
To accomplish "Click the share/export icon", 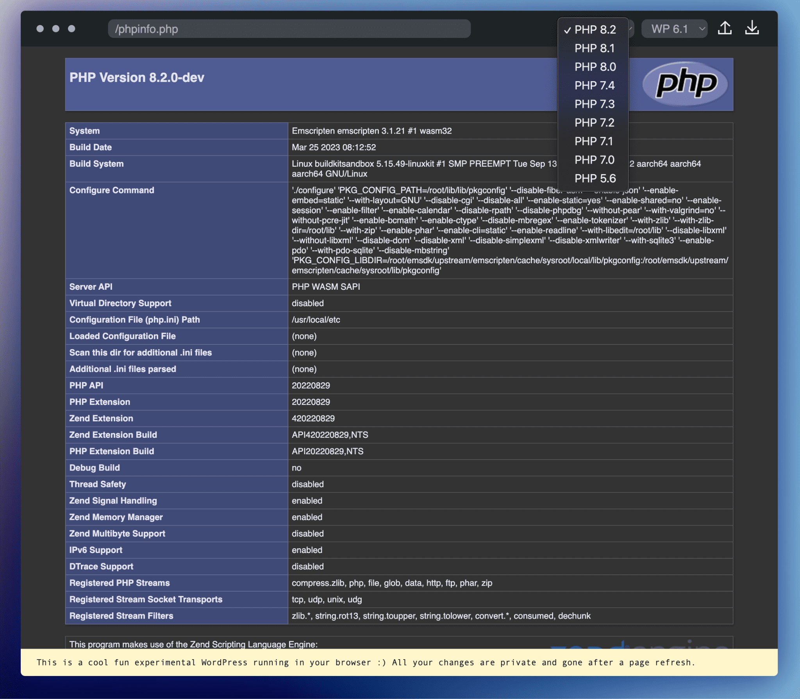I will pyautogui.click(x=727, y=28).
